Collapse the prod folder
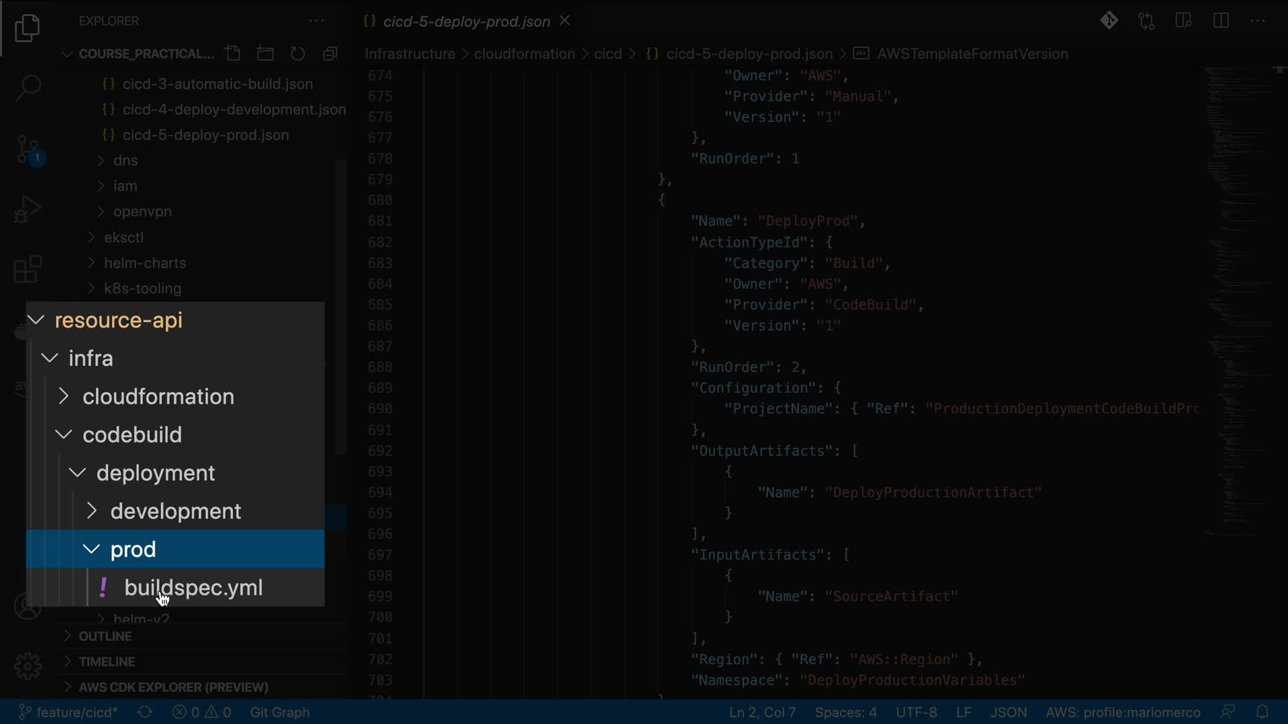The image size is (1288, 724). coord(92,550)
